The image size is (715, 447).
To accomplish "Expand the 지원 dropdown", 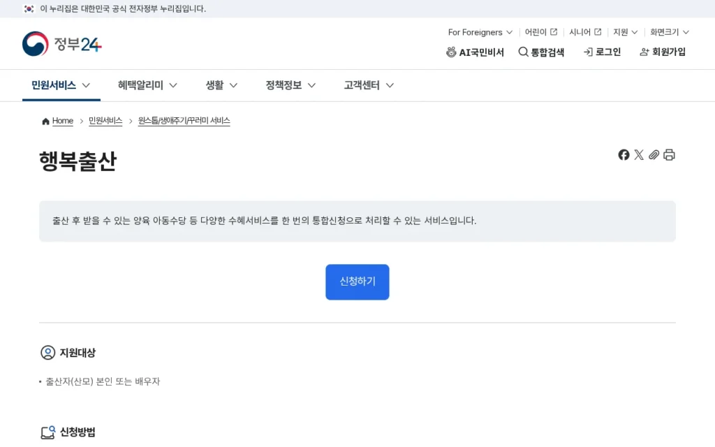I will [x=625, y=32].
